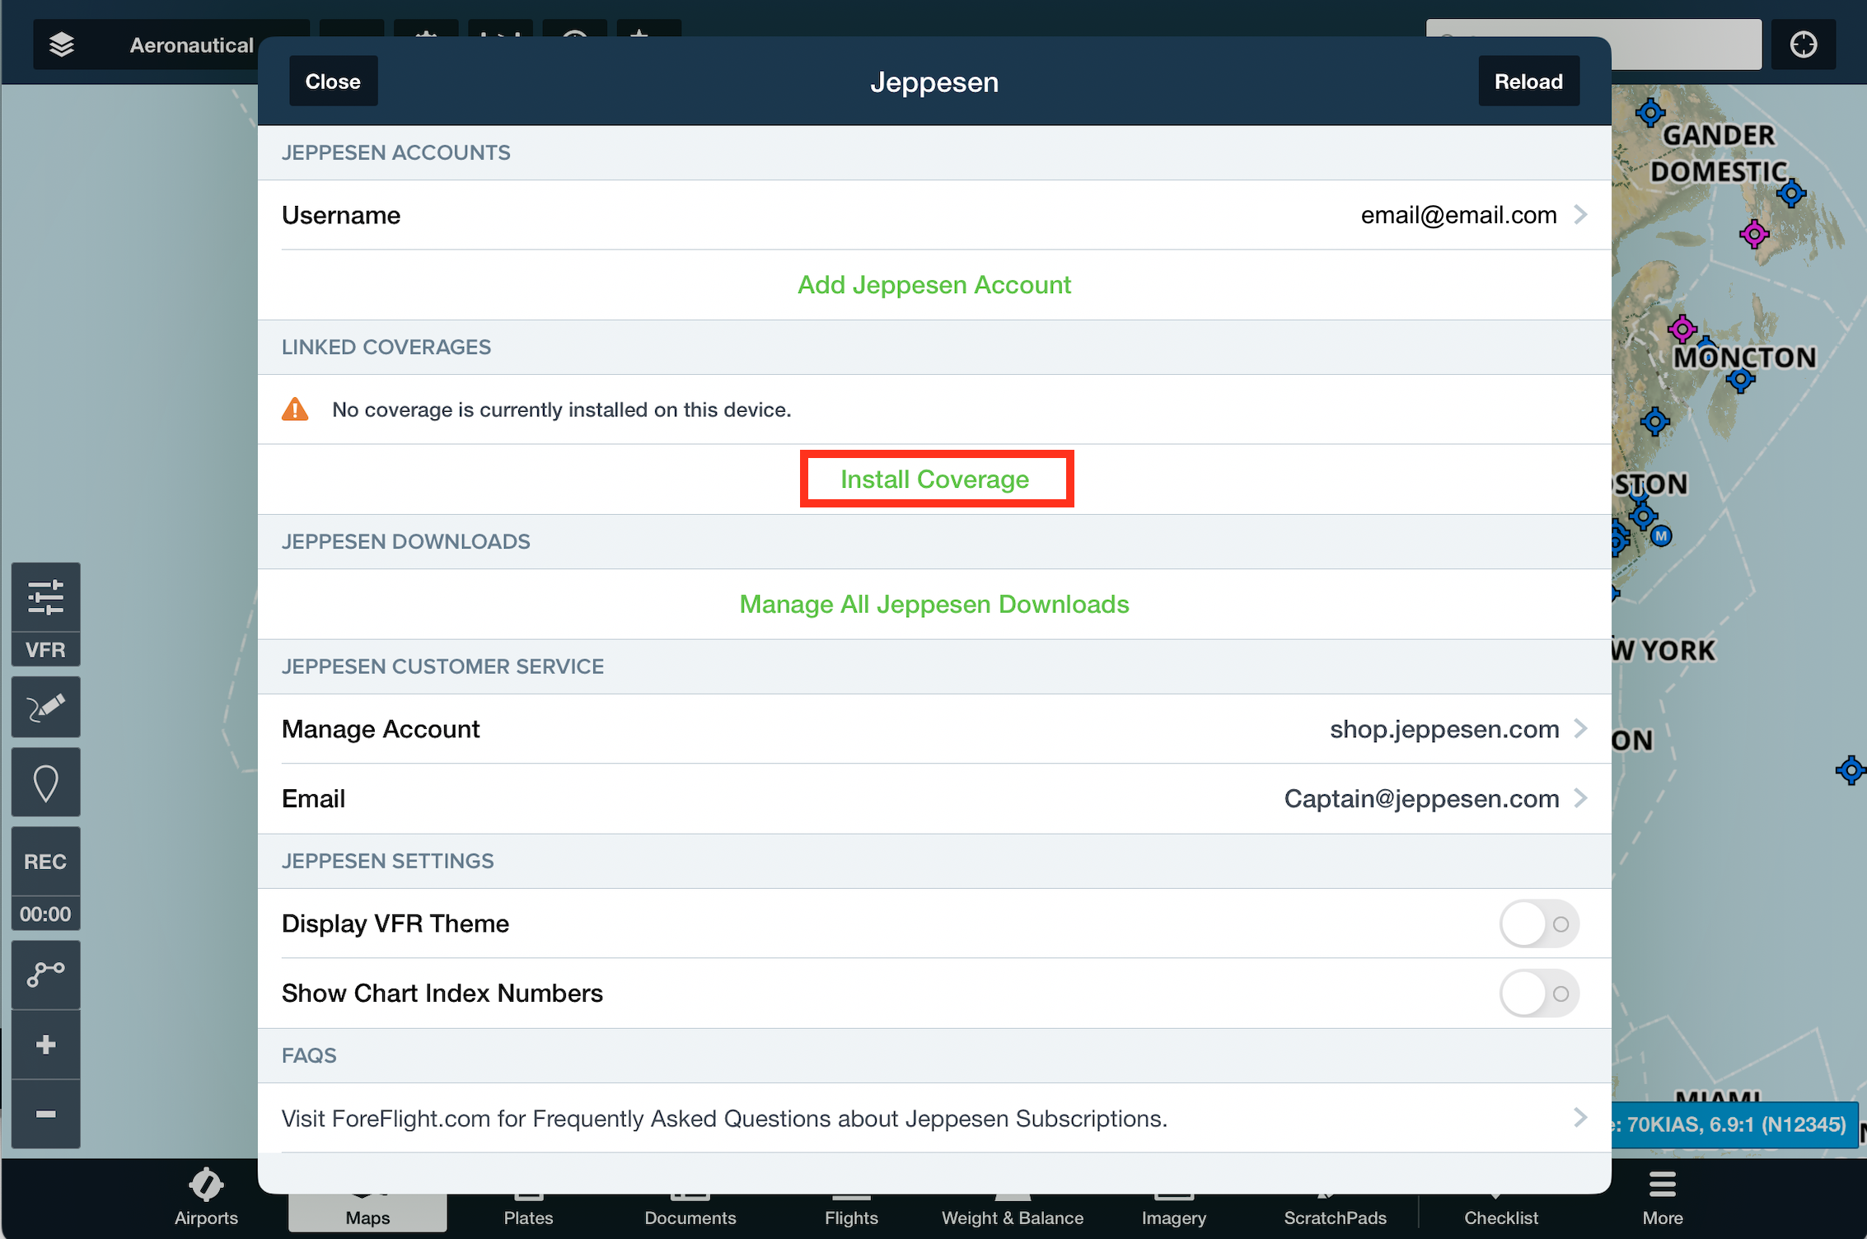Zoom out with the minus button

(x=45, y=1114)
